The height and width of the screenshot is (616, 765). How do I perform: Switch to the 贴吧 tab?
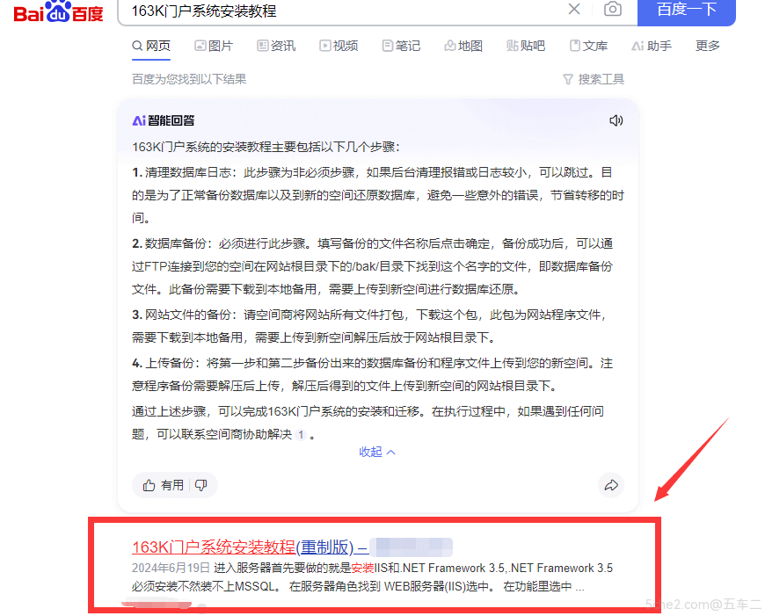pos(526,46)
